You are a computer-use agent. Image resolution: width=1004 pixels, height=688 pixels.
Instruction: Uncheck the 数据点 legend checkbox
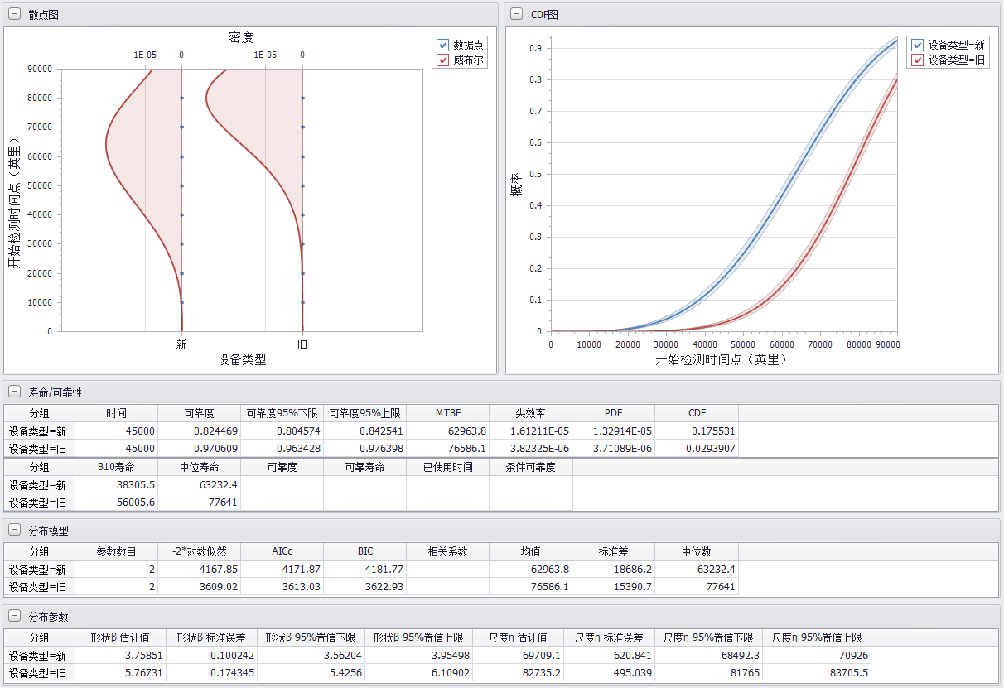click(x=443, y=45)
